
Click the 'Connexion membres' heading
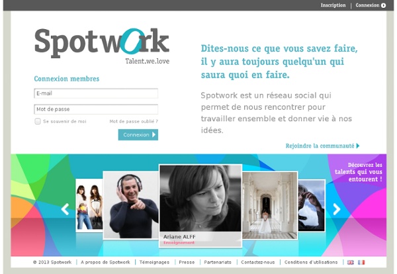(x=67, y=79)
